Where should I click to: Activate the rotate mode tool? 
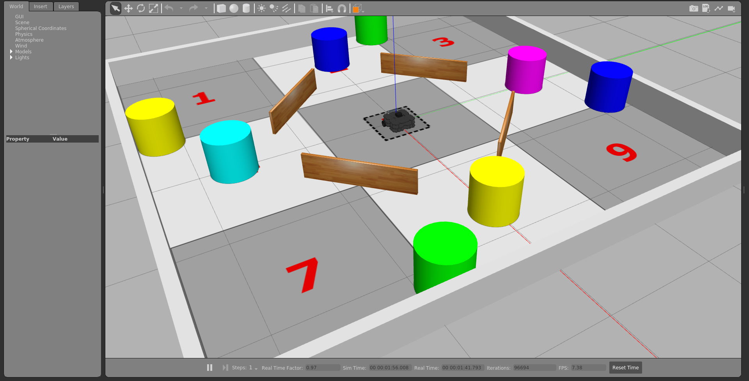click(x=141, y=8)
